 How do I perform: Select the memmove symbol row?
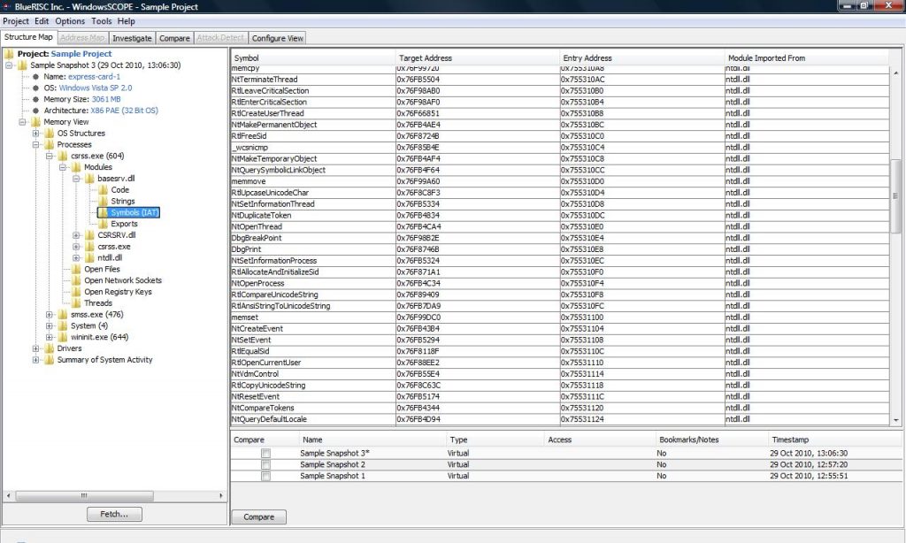pos(559,181)
